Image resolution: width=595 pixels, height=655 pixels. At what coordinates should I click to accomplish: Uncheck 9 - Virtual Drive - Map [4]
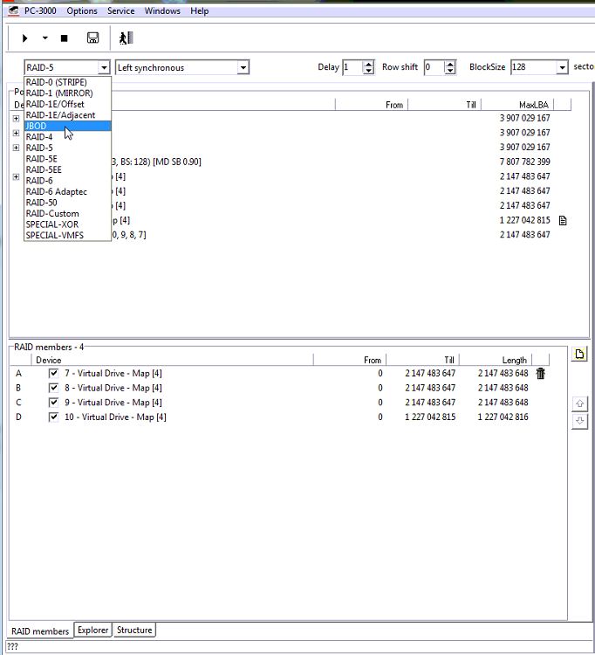tap(53, 403)
